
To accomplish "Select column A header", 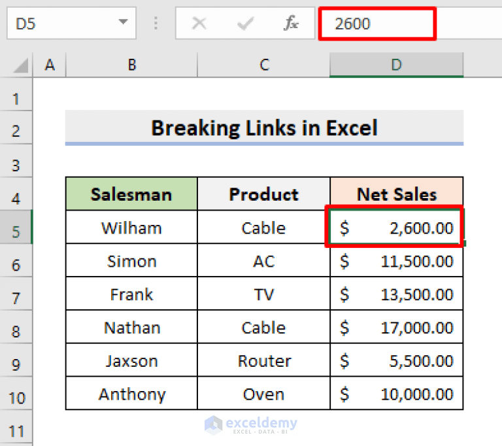I will click(x=49, y=65).
